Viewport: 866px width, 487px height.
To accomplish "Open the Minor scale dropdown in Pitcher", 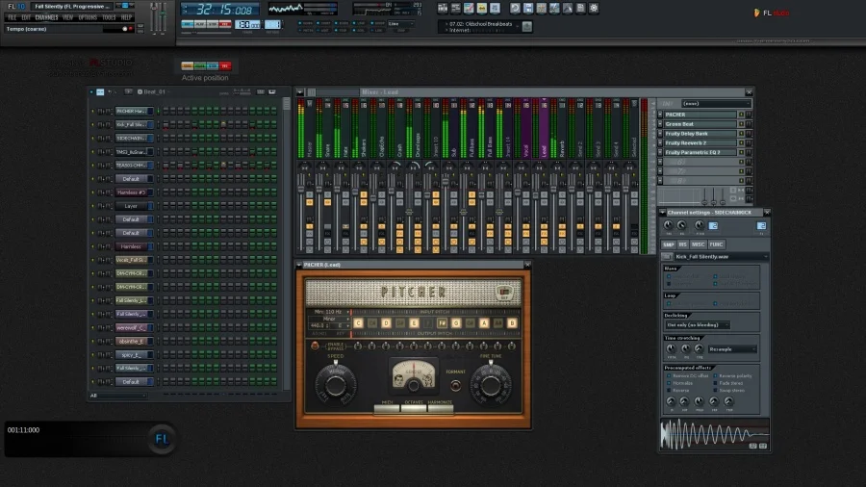I will 329,319.
